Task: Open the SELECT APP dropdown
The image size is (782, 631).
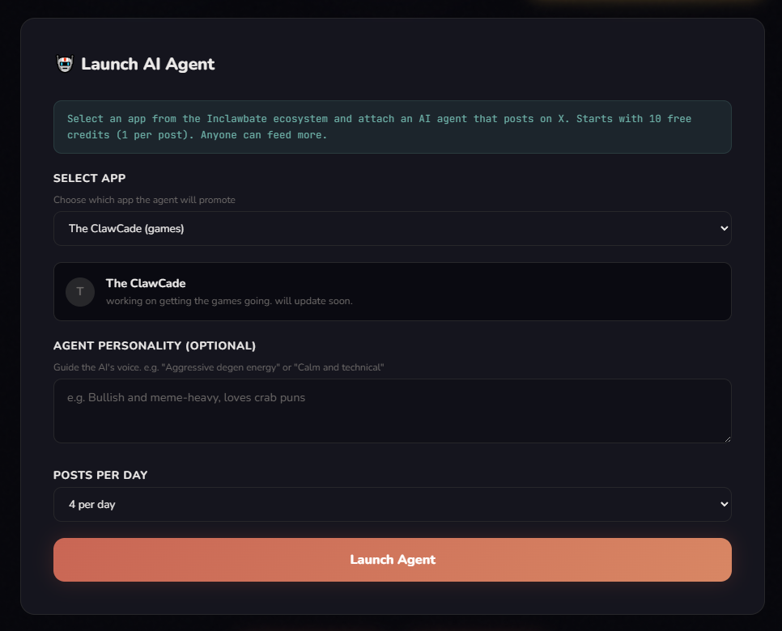Action: click(392, 228)
